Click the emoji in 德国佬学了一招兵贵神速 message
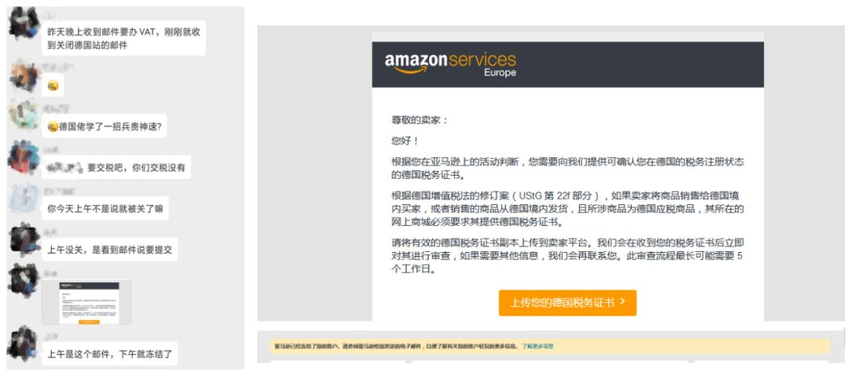858x376 pixels. 52,127
